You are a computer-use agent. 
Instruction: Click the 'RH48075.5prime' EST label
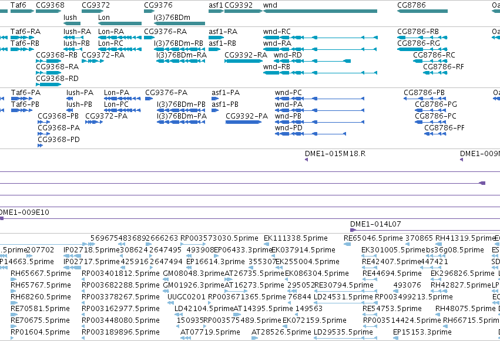(465, 308)
